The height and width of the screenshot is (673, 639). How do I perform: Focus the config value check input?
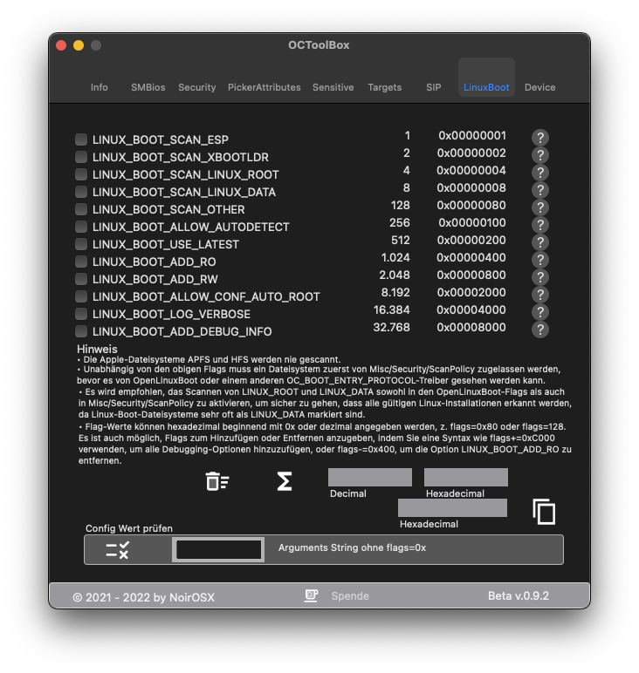coord(218,549)
